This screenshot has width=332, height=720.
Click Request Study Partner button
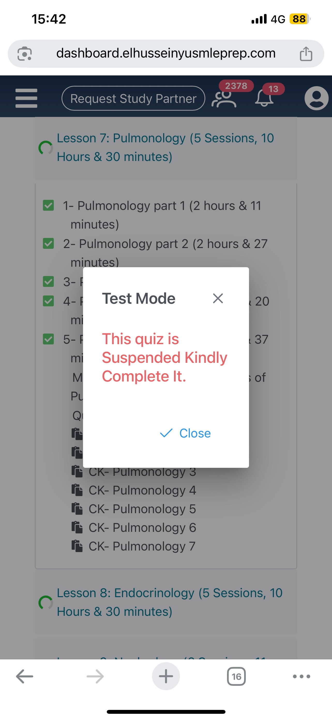coord(133,98)
